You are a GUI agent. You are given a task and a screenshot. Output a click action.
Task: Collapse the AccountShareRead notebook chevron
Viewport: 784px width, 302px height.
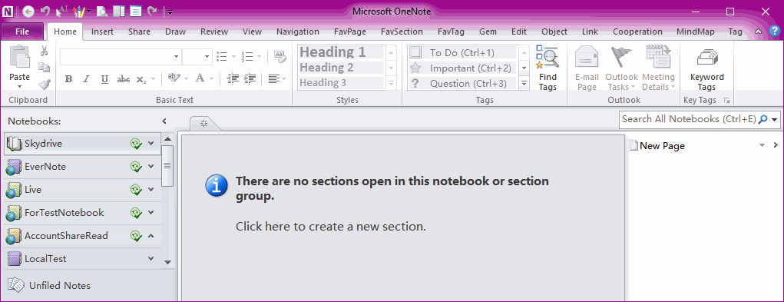click(151, 235)
